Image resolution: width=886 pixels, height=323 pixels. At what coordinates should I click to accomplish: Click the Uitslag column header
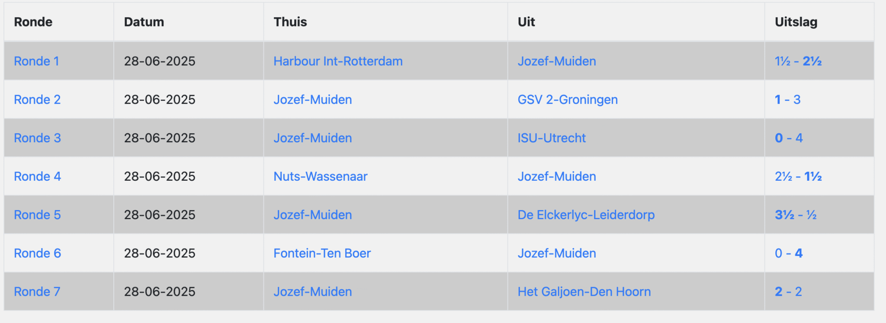point(796,22)
